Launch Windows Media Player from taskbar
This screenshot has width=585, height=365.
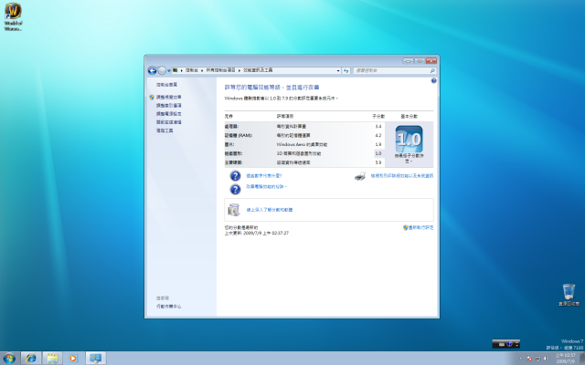pyautogui.click(x=73, y=359)
